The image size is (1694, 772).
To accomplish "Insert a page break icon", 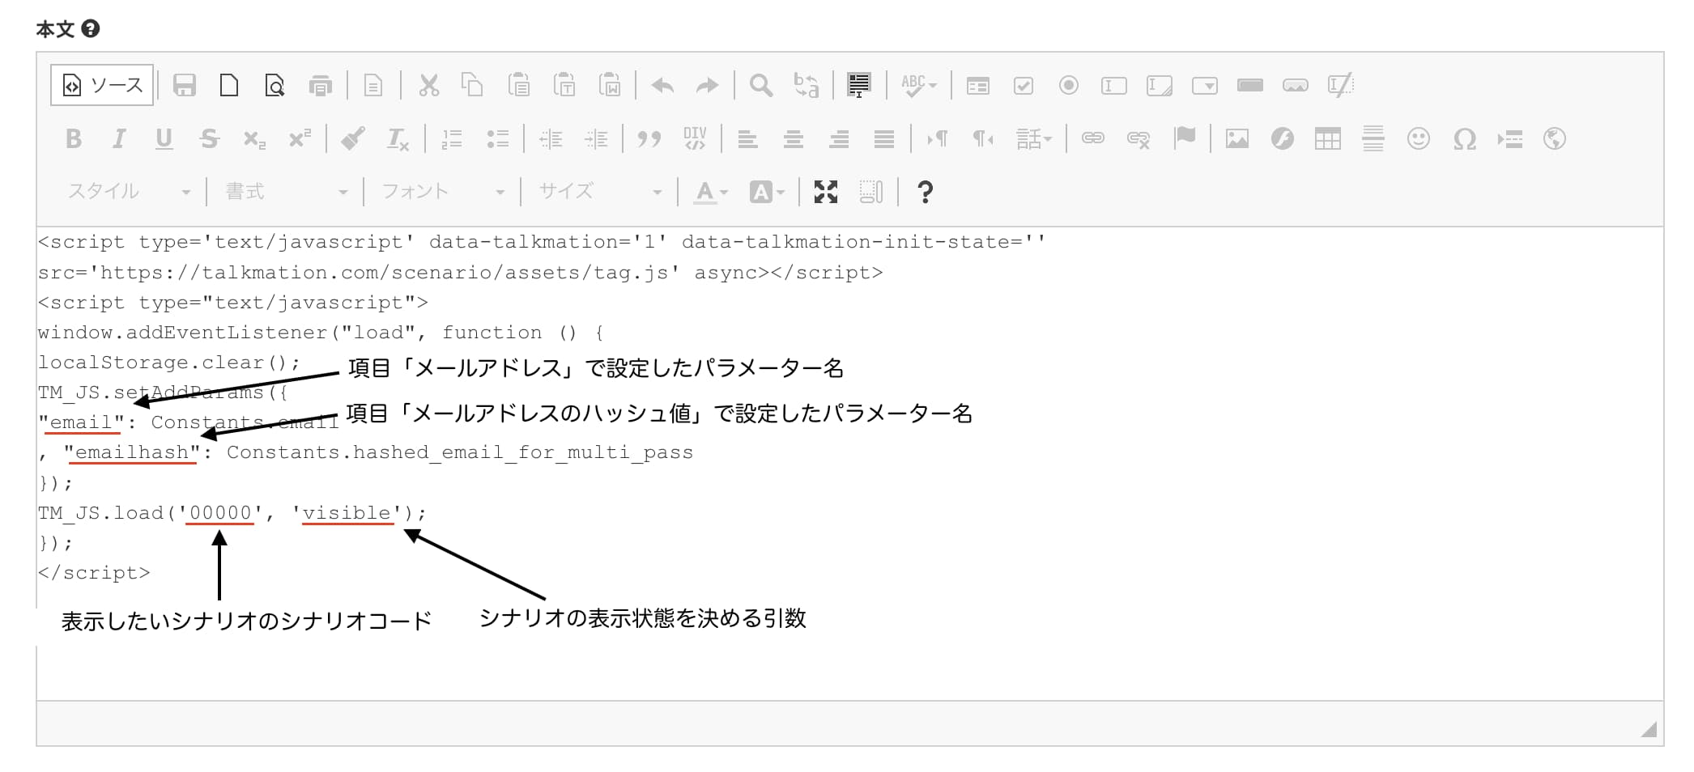I will coord(1511,138).
